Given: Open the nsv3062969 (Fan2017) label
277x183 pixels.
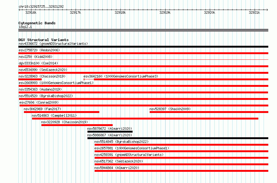Looking at the screenshot, I should [42, 109].
